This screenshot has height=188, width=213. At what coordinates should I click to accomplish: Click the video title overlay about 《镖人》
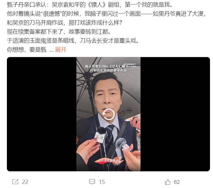[x=108, y=68]
